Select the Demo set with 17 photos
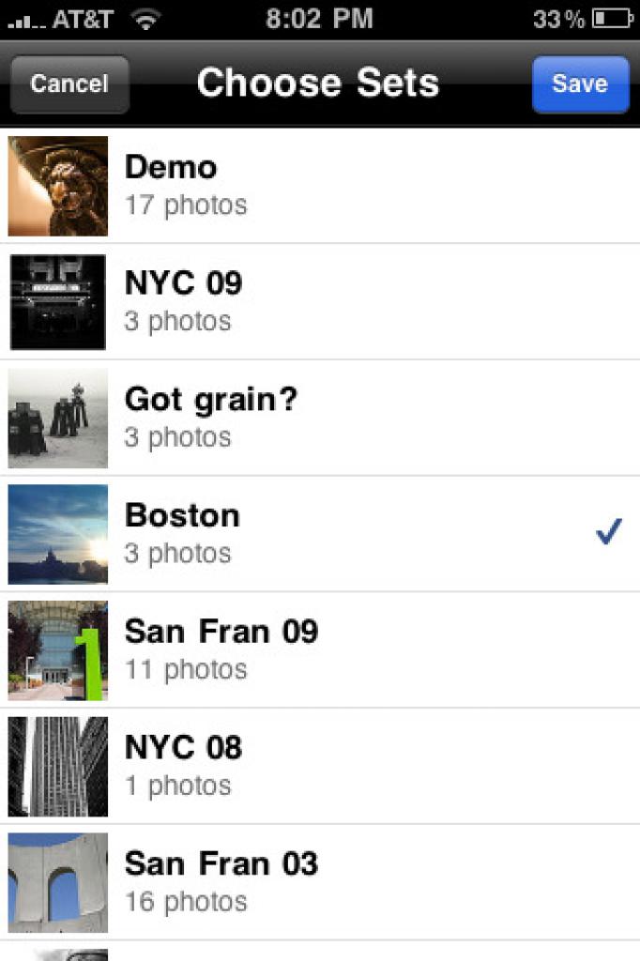The width and height of the screenshot is (640, 961). 320,186
